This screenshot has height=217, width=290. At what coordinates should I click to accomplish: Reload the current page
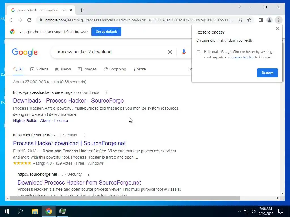point(29,20)
